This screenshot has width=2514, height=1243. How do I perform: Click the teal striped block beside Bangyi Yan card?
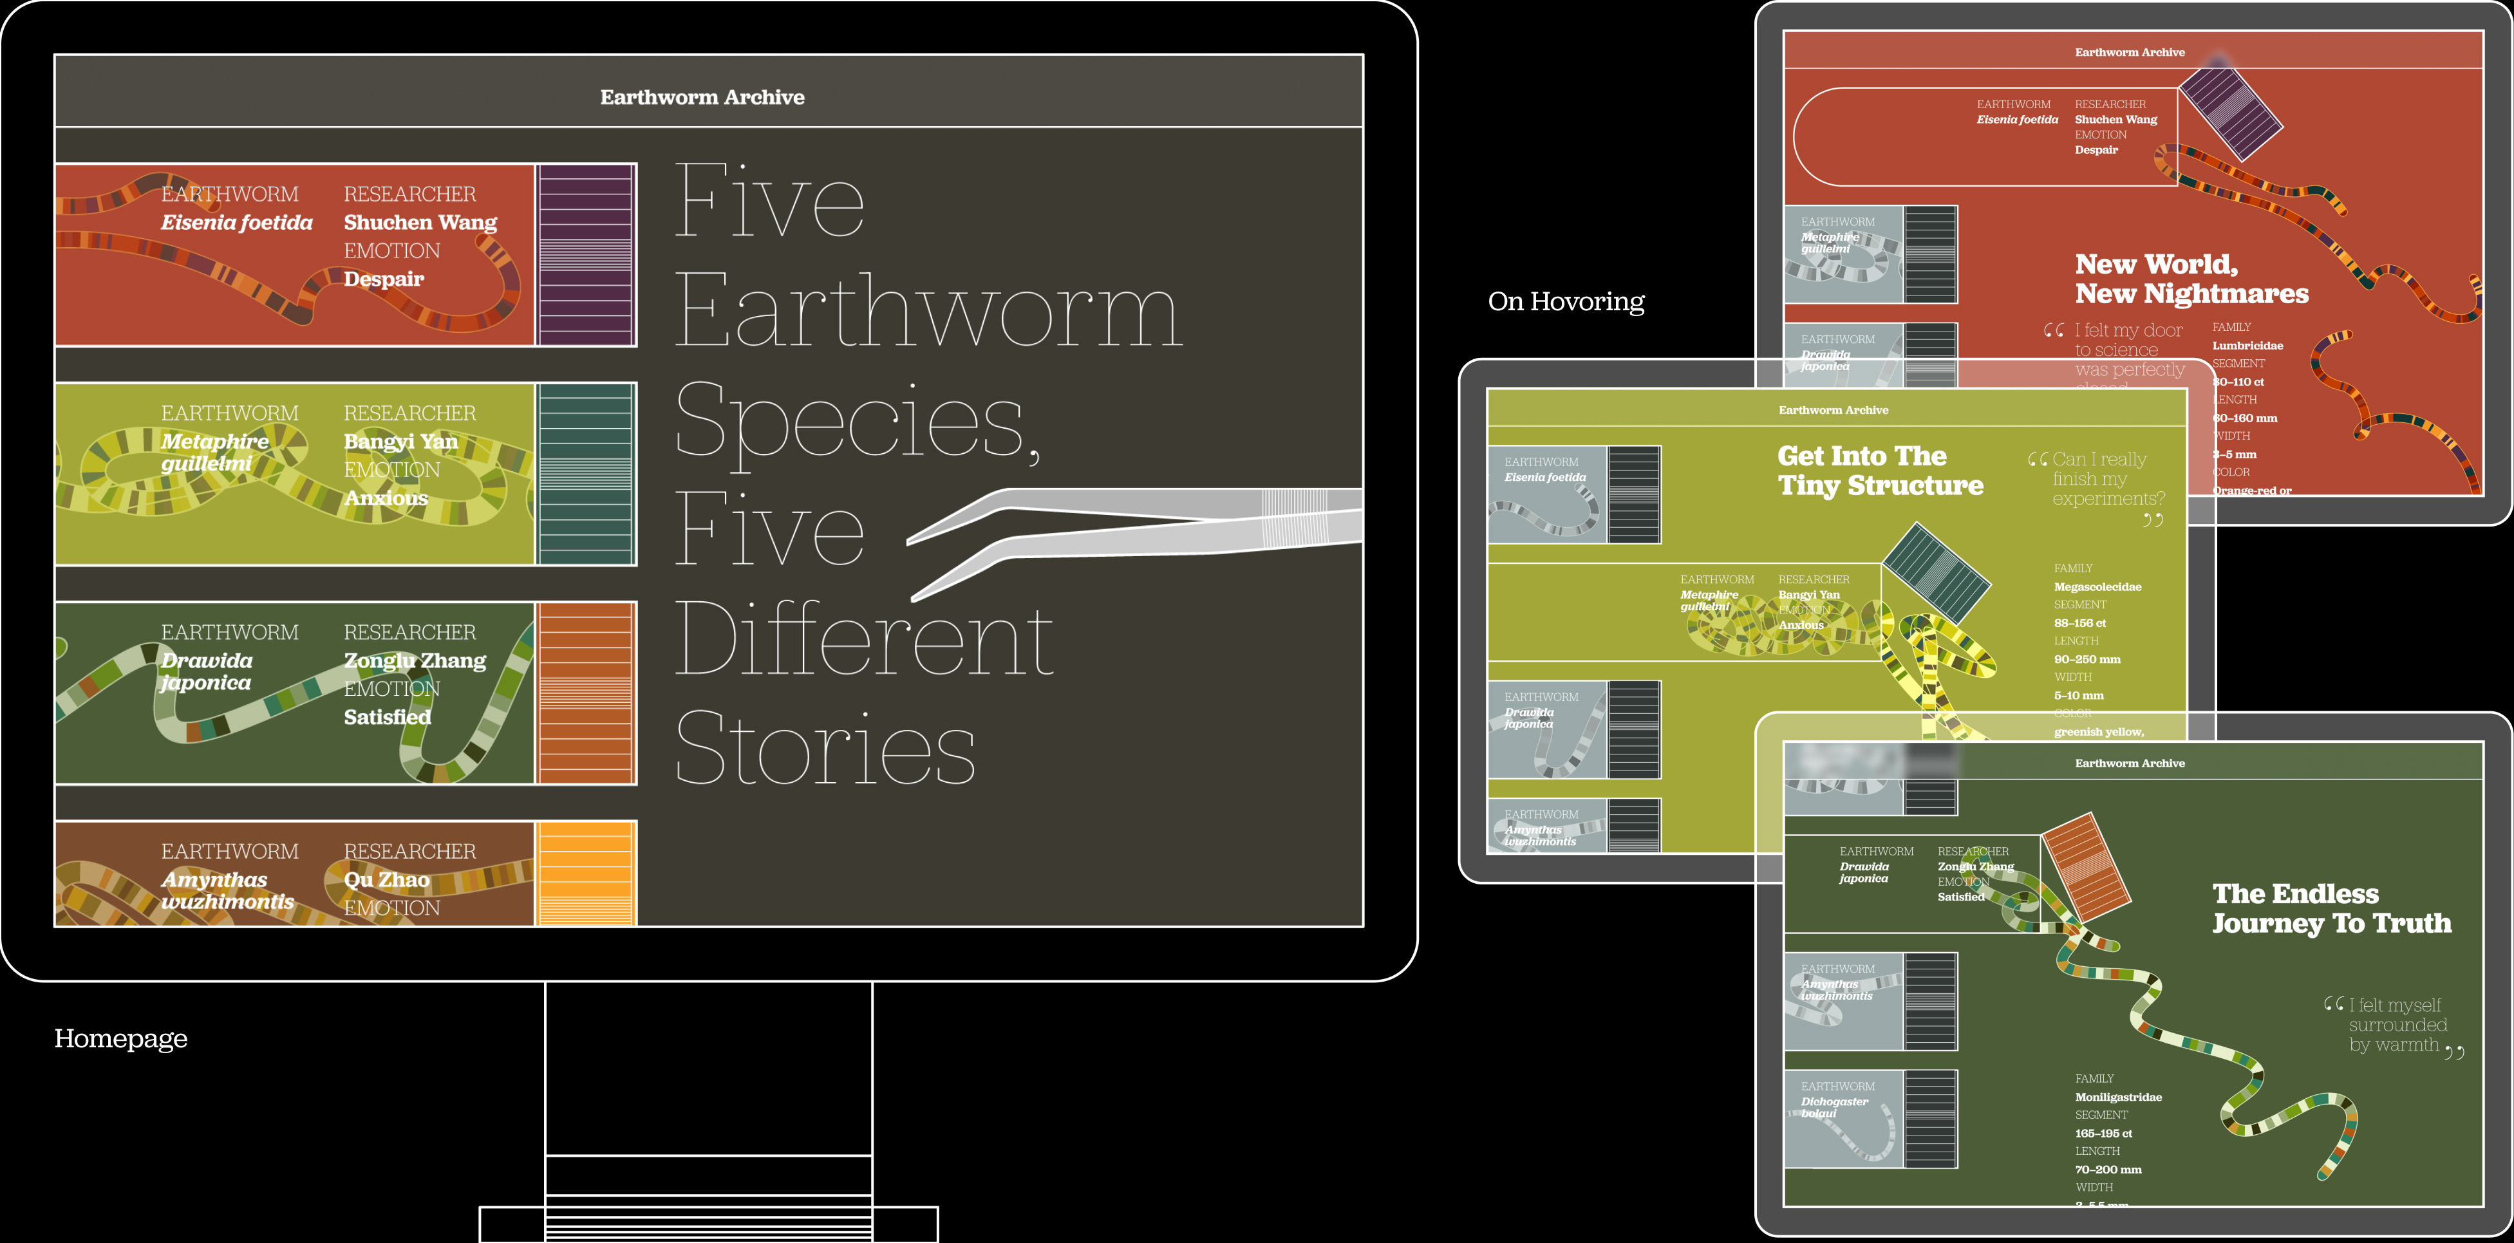pos(586,473)
